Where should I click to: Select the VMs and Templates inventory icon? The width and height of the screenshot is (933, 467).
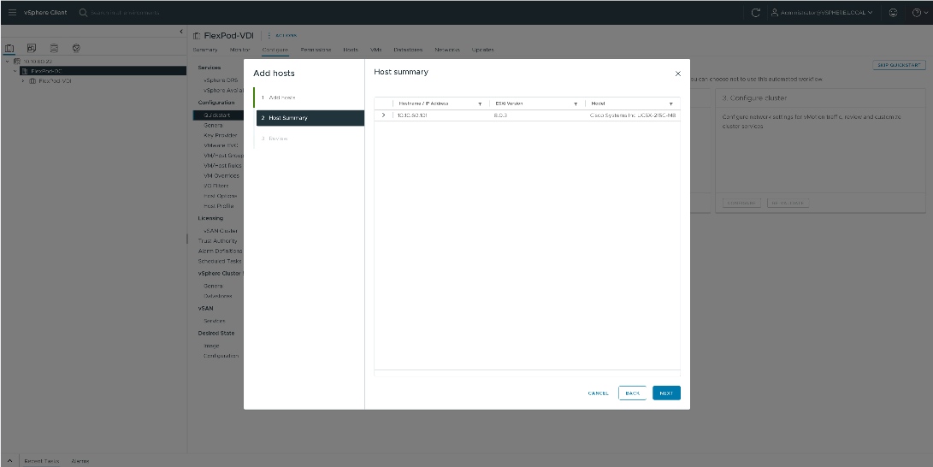32,48
